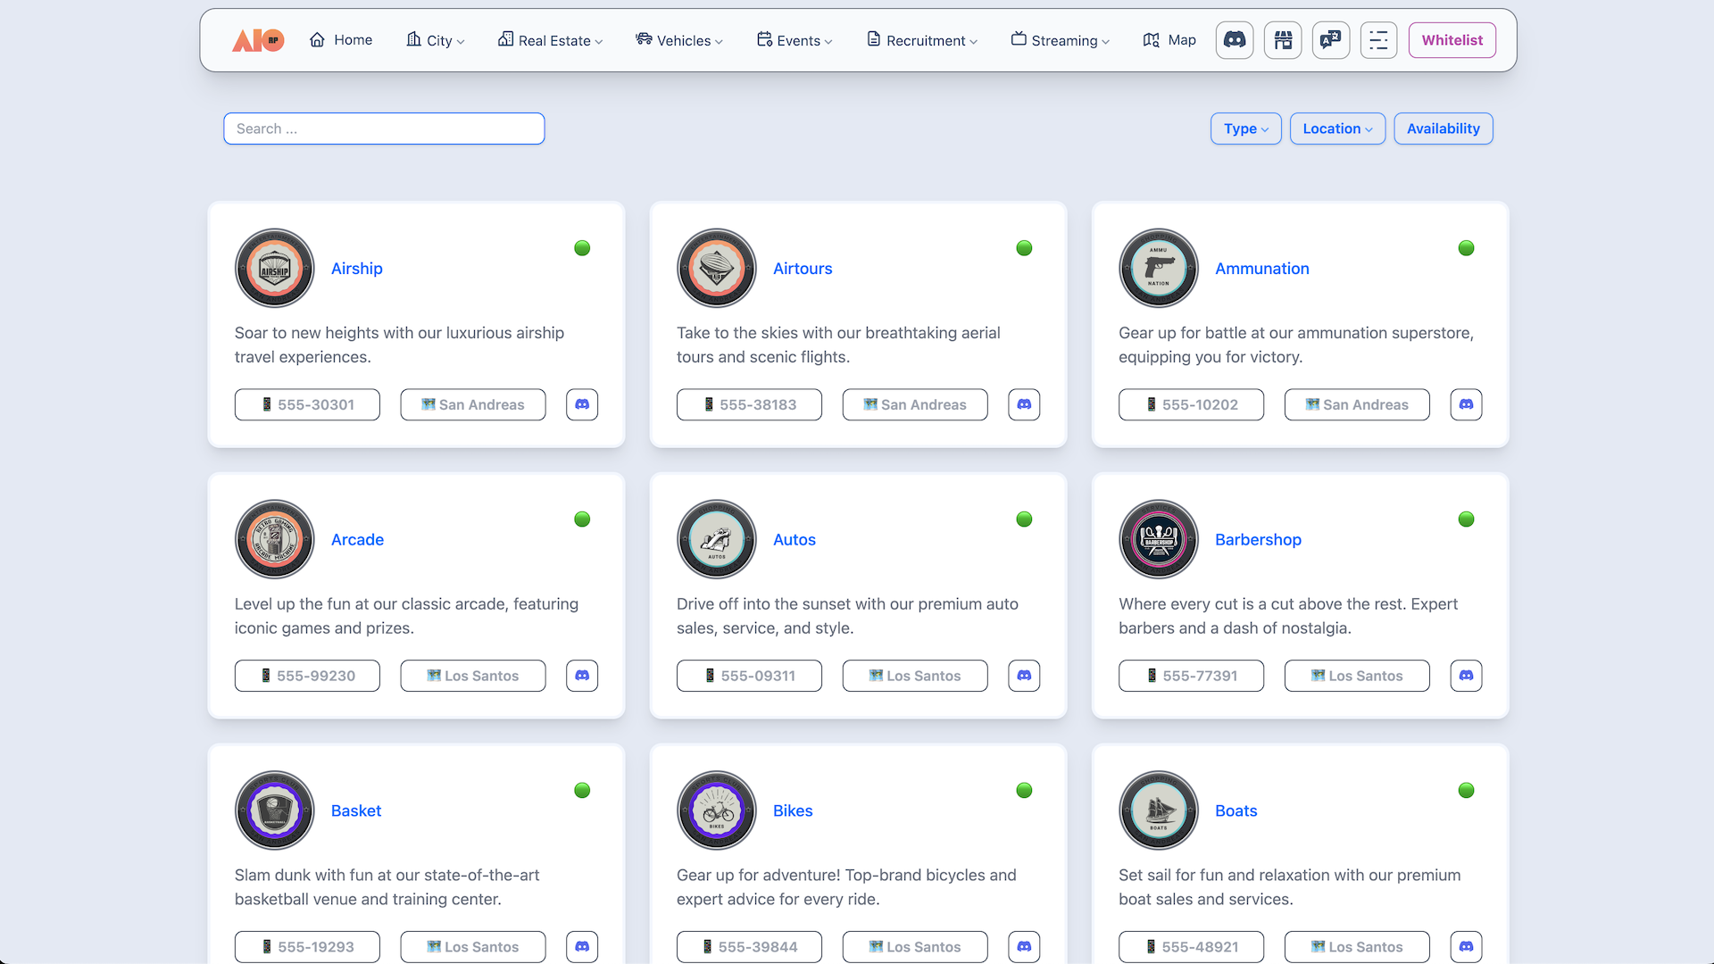This screenshot has height=964, width=1714.
Task: Click the AIO RP logo
Action: (258, 40)
